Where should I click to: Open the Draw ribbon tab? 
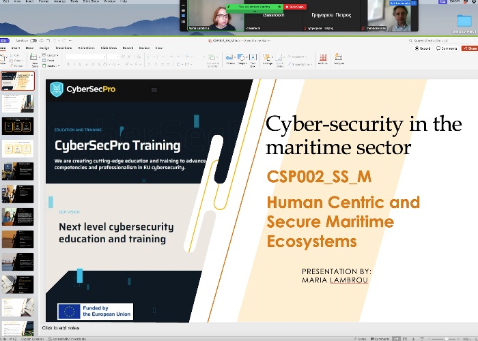pyautogui.click(x=29, y=48)
